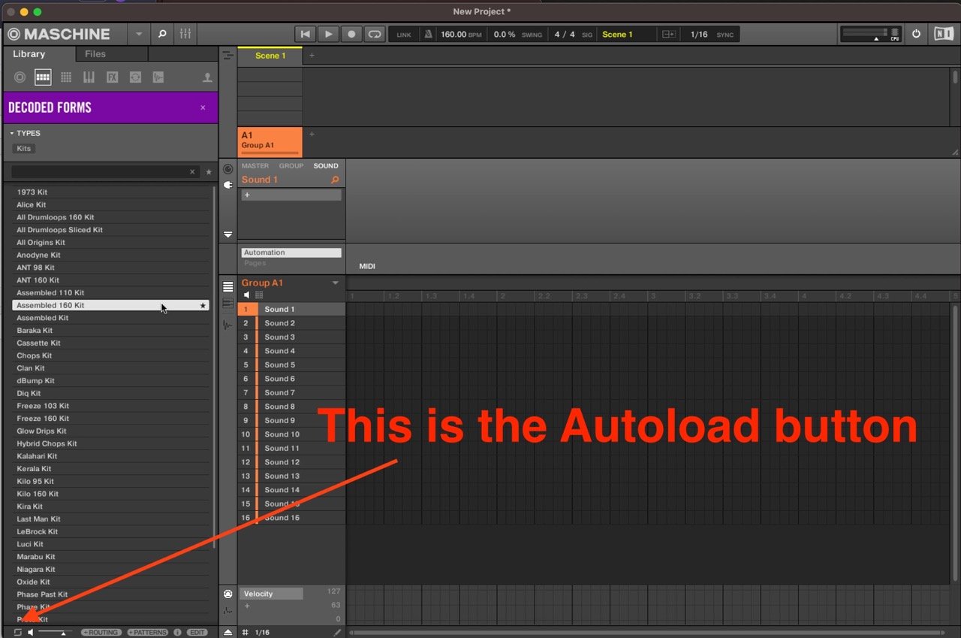Toggle the Loop button in transport
Screen dimensions: 961x638
(375, 34)
